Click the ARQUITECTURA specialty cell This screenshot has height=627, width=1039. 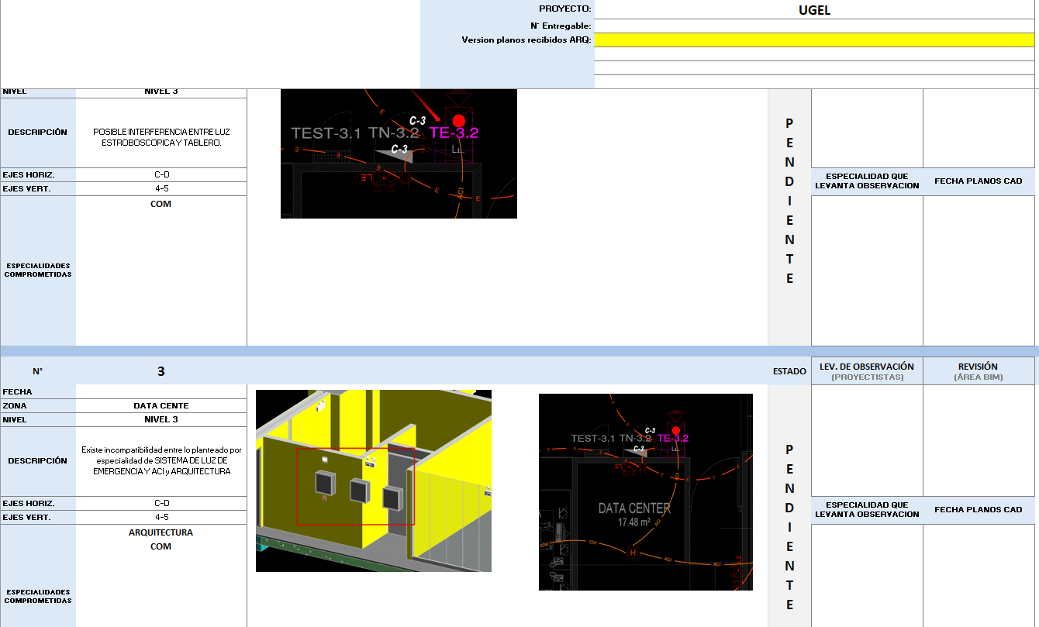pyautogui.click(x=161, y=532)
